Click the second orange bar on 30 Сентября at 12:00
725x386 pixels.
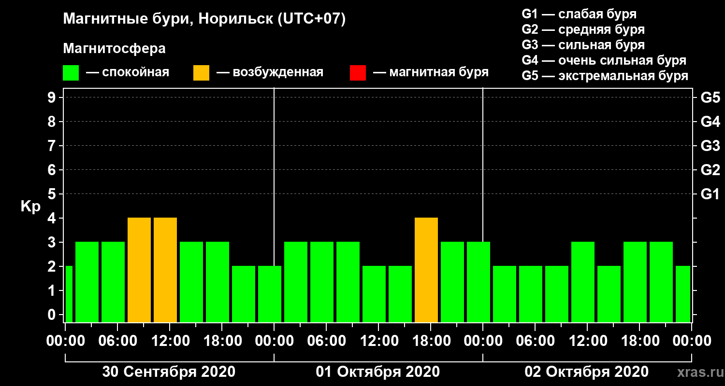pos(165,270)
